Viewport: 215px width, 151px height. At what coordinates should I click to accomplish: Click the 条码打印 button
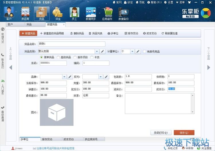tap(161, 133)
